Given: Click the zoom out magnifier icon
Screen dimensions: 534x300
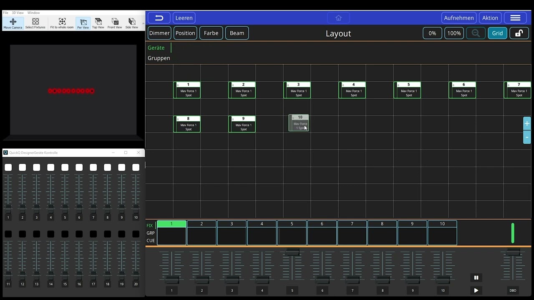Looking at the screenshot, I should 476,33.
